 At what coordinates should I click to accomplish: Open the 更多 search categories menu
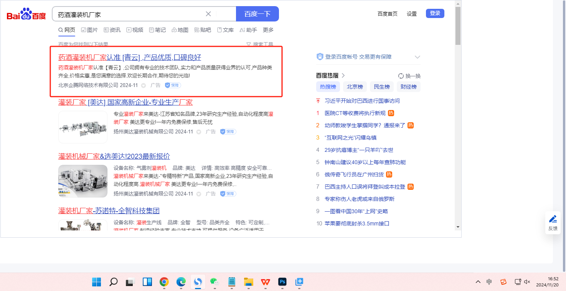tap(268, 30)
